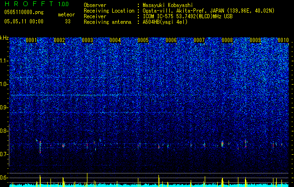Click the 1.1 frequency axis label
Image resolution: width=294 pixels, height=187 pixels.
click(x=4, y=61)
